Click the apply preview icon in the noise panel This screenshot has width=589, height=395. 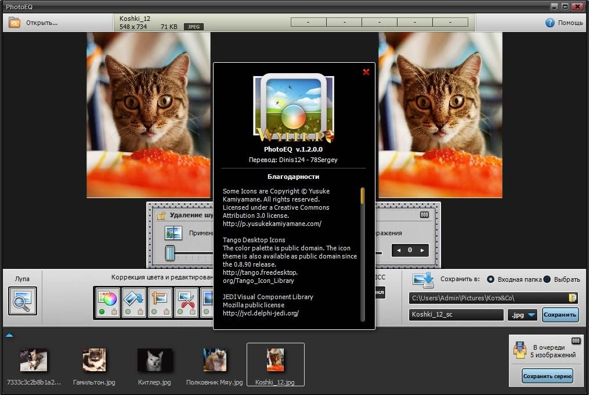click(x=173, y=233)
